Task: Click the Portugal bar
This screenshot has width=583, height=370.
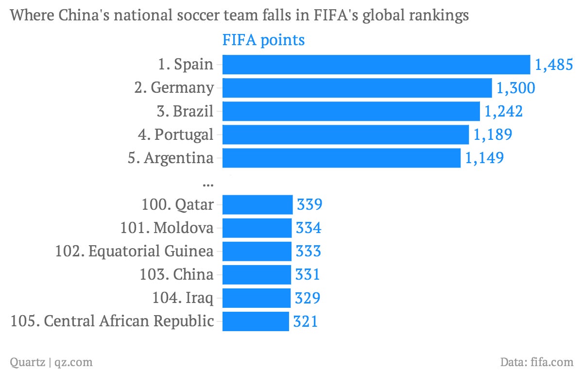Action: 346,135
